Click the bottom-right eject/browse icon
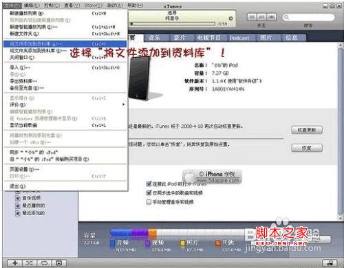 330,263
